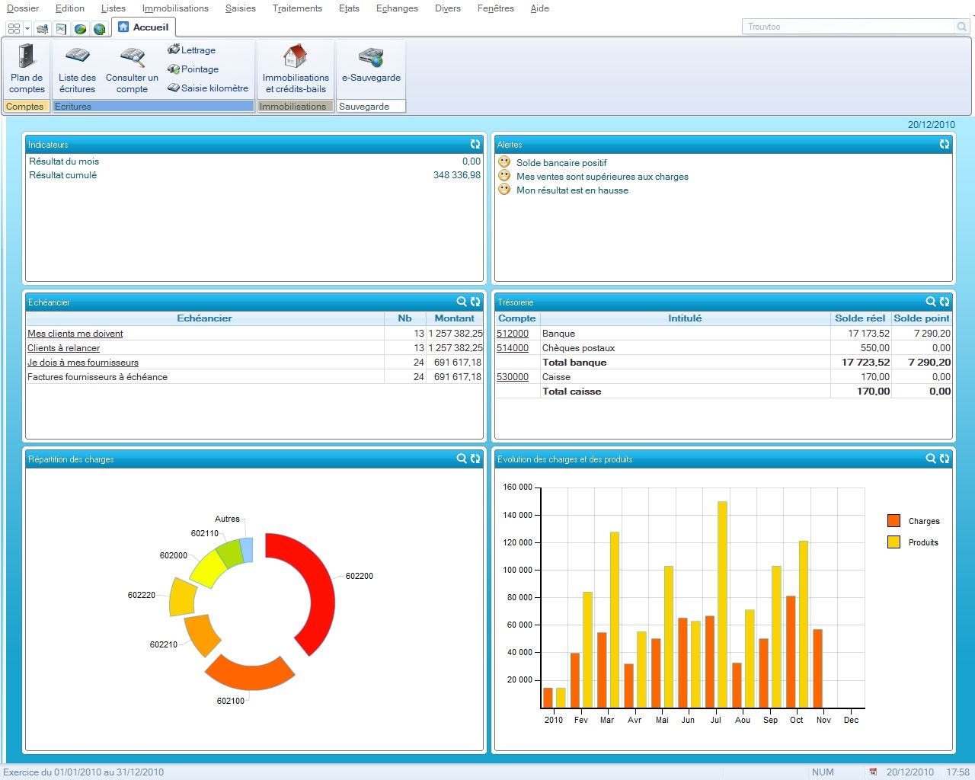Open the Saisies menu
This screenshot has width=975, height=780.
241,8
